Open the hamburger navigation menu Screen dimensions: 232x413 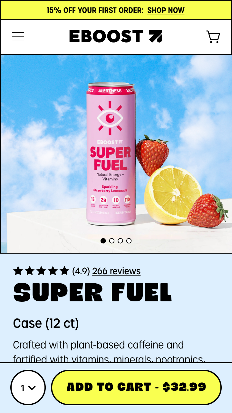coord(18,37)
